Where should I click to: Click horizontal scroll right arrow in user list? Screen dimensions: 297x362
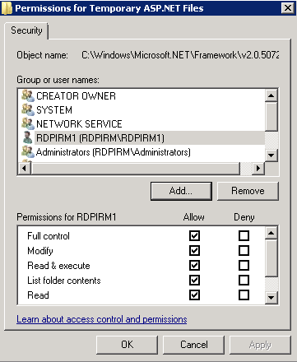[x=258, y=168]
